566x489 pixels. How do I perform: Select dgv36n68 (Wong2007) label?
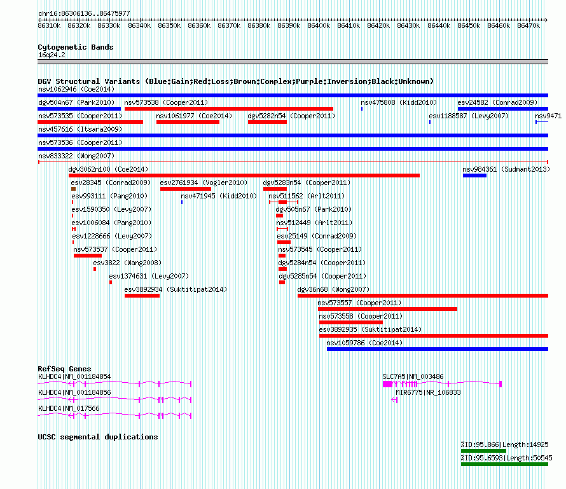(x=333, y=289)
